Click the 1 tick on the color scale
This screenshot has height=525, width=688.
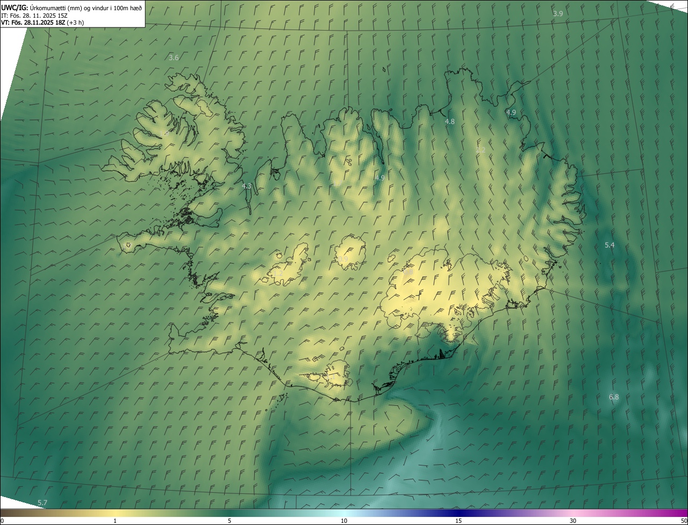click(x=115, y=521)
